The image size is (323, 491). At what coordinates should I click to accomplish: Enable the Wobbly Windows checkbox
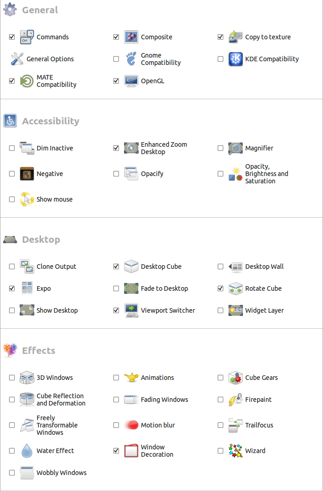(12, 473)
